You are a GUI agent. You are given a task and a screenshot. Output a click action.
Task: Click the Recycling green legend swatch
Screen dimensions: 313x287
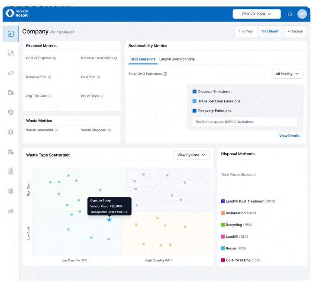tap(223, 225)
